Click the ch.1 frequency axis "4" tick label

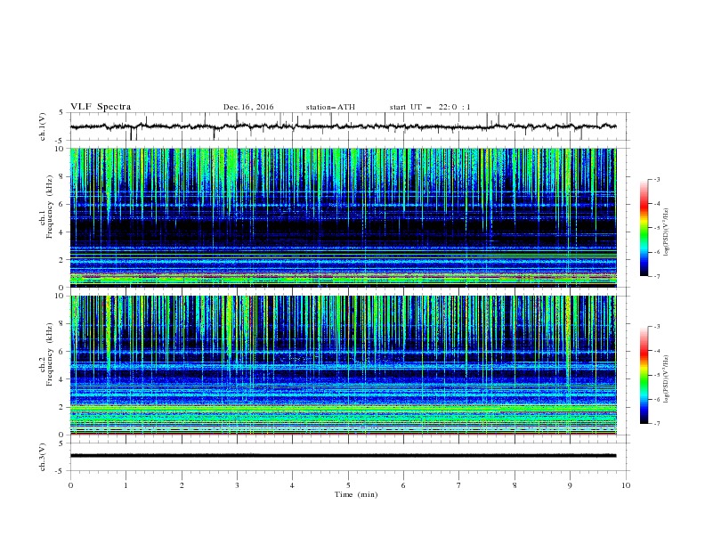point(62,232)
